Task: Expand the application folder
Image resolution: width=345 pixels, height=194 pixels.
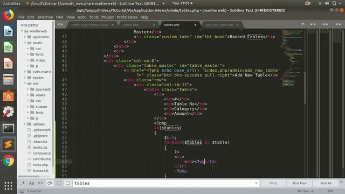Action: point(25,37)
